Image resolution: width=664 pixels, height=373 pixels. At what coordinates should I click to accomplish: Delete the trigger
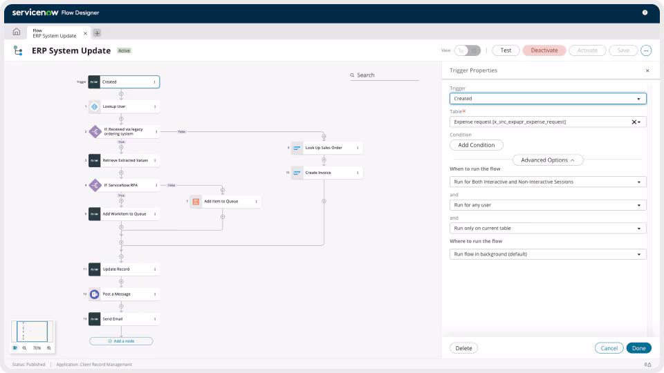tap(463, 348)
